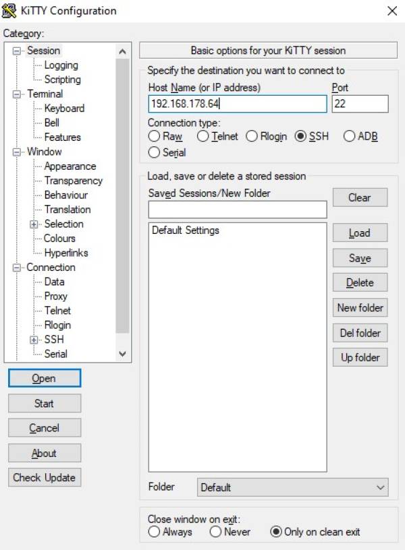The width and height of the screenshot is (405, 550).
Task: Open the Selection category
Action: [x=64, y=224]
